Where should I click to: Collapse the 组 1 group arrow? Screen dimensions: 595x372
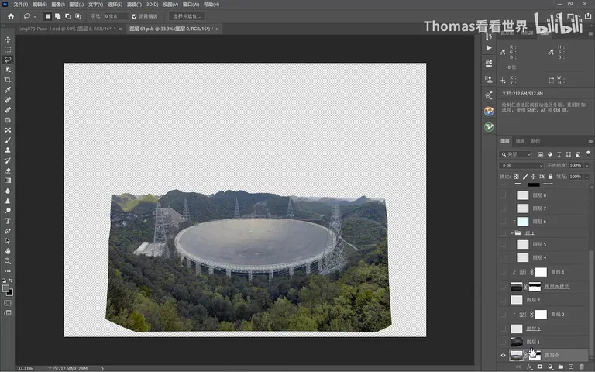[x=512, y=232]
